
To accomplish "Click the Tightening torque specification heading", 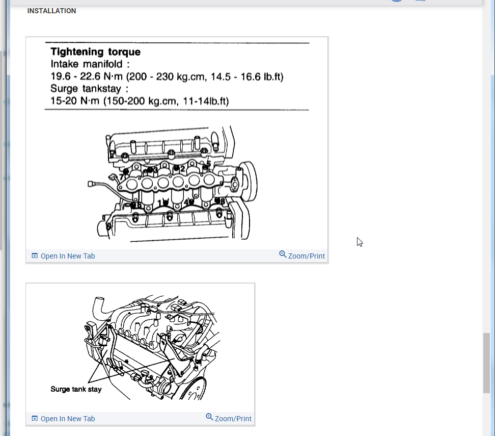I will pos(95,52).
